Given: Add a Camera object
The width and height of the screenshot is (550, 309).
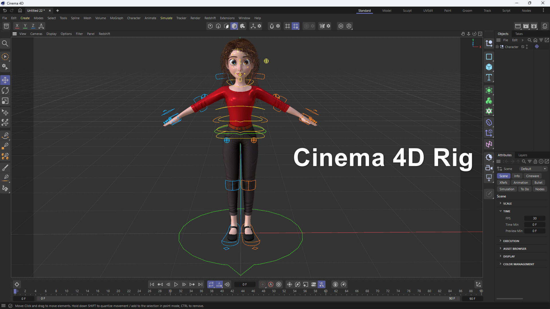Looking at the screenshot, I should coord(489,168).
